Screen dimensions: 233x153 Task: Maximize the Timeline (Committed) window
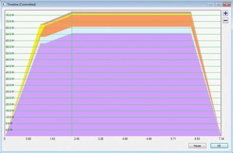(x=218, y=5)
